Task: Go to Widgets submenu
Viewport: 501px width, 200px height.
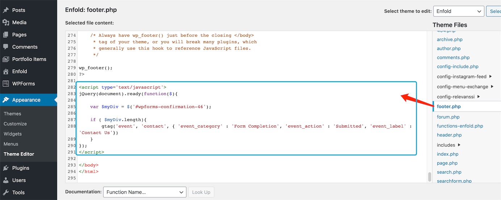Action: (x=13, y=134)
